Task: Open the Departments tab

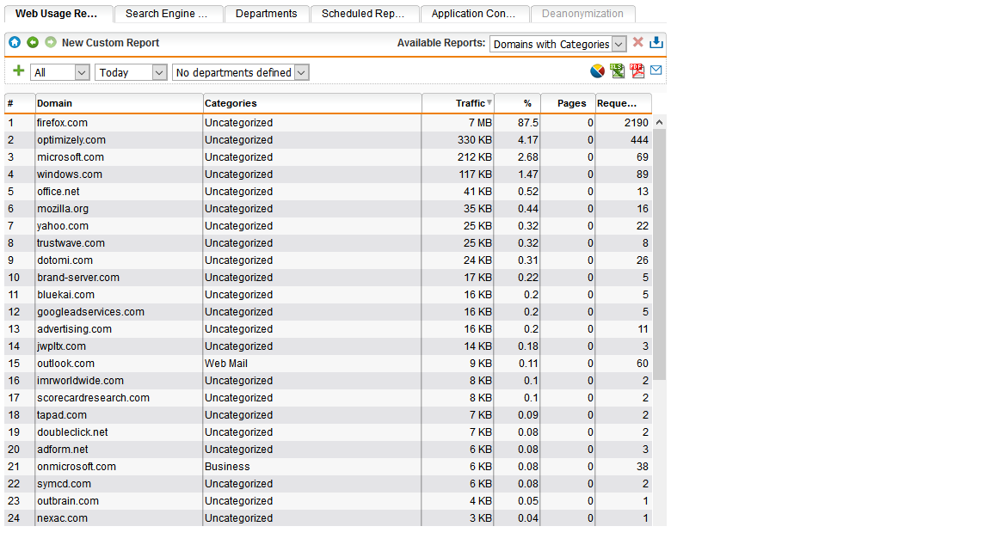Action: (x=267, y=14)
